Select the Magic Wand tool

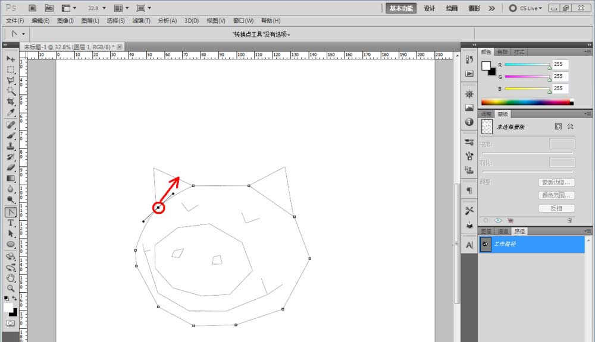[x=11, y=91]
